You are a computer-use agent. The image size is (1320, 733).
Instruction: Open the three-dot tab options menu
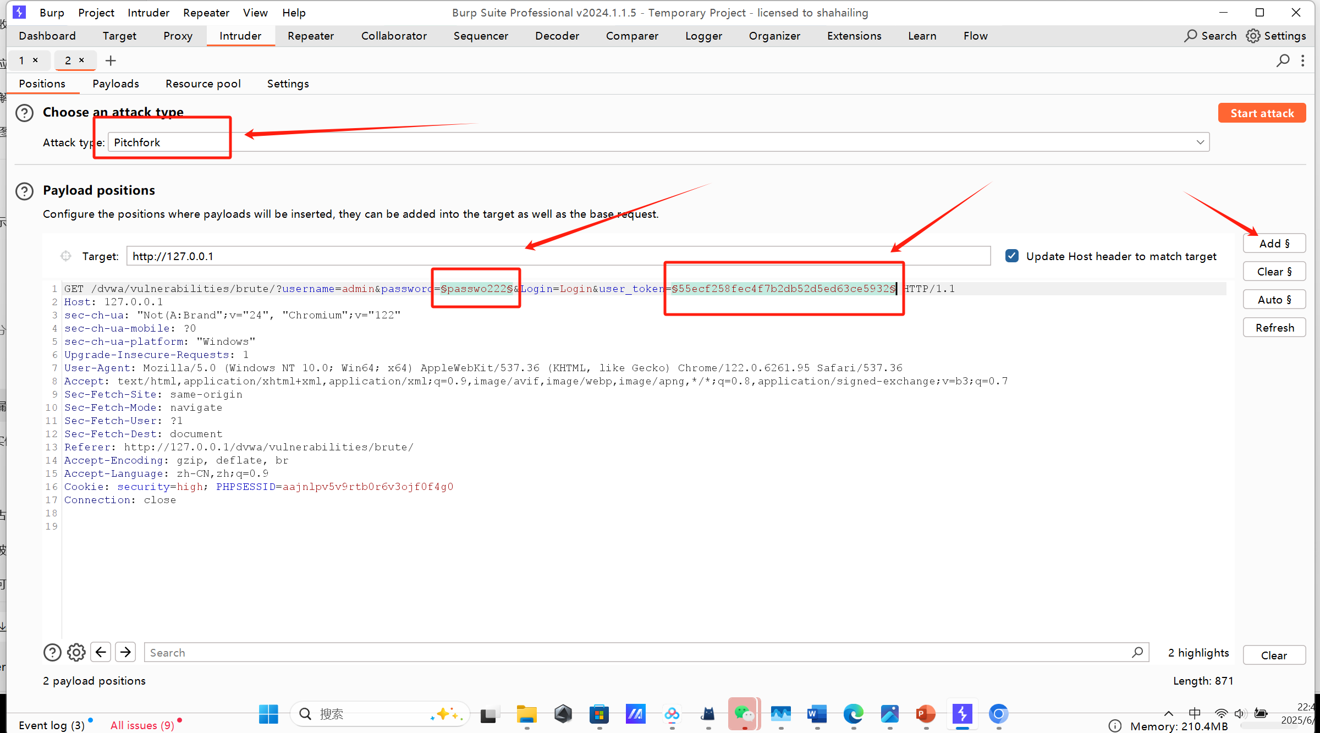tap(1303, 60)
